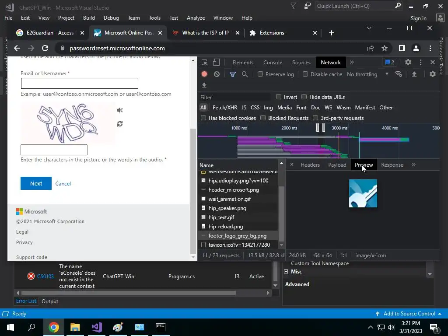Screen dimensions: 448x336
Task: Refresh the captcha image
Action: click(x=120, y=124)
